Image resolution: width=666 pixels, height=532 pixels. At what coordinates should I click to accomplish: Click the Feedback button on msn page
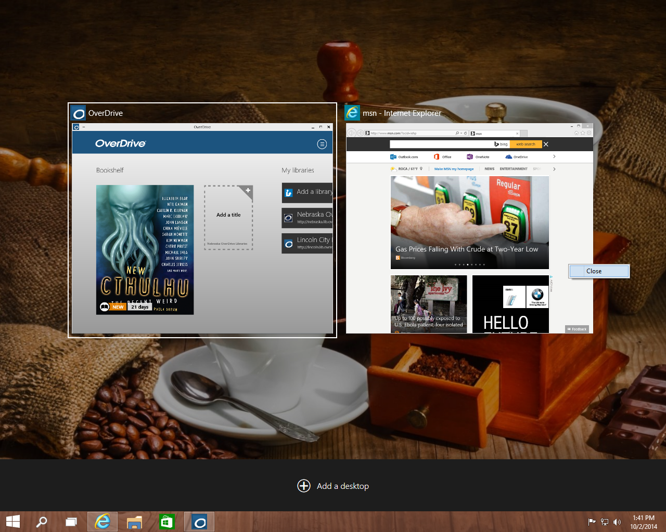pos(577,329)
